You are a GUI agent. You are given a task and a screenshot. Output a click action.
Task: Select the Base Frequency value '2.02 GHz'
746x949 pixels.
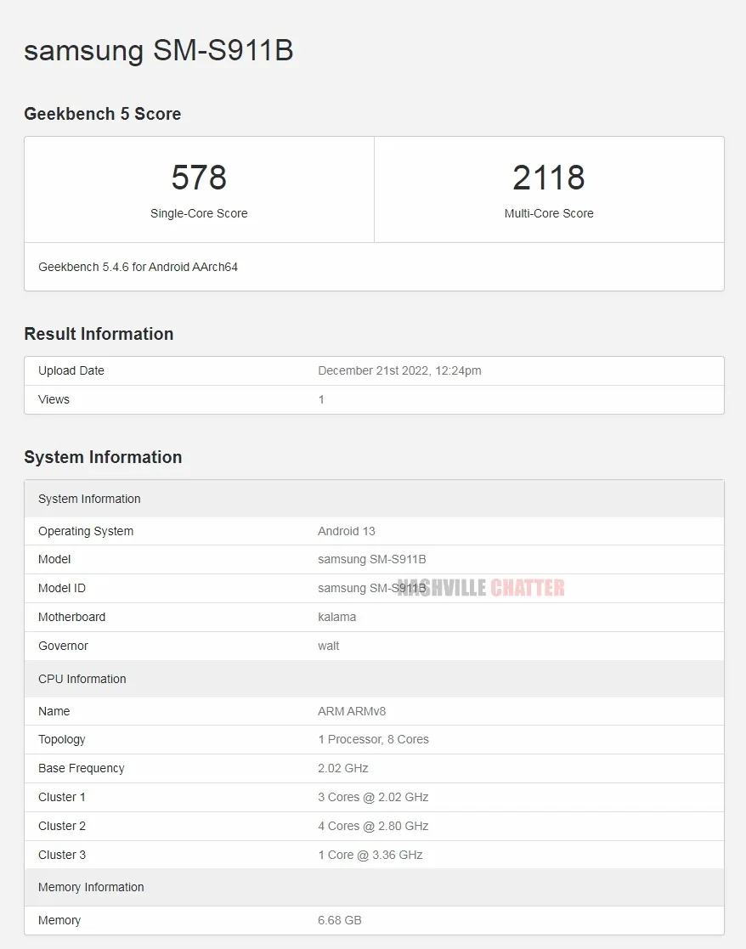[343, 768]
